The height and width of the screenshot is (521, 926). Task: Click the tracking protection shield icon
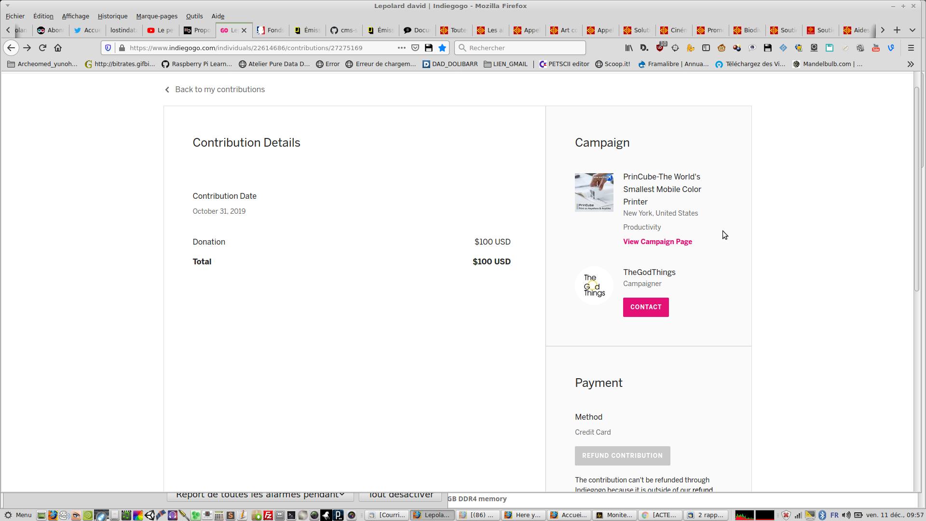click(x=108, y=48)
